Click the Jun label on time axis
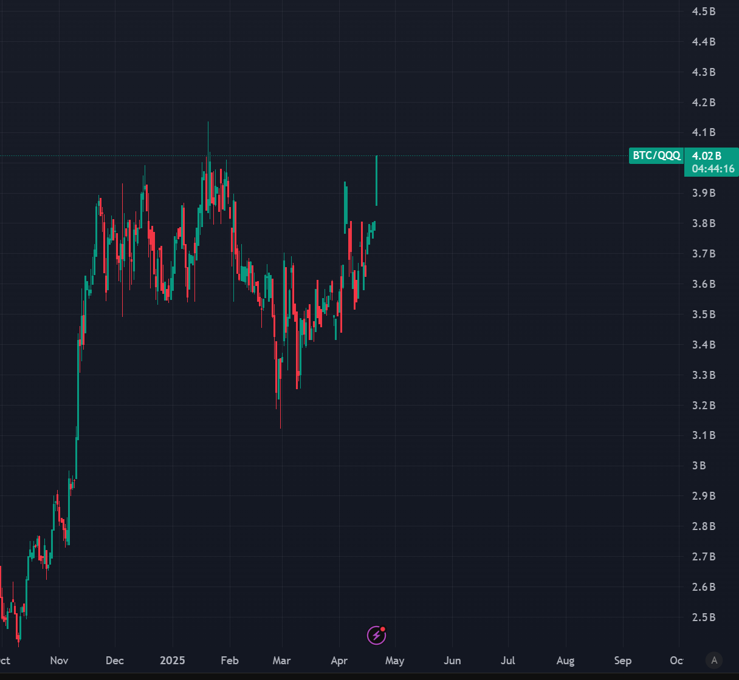739x680 pixels. (x=452, y=660)
